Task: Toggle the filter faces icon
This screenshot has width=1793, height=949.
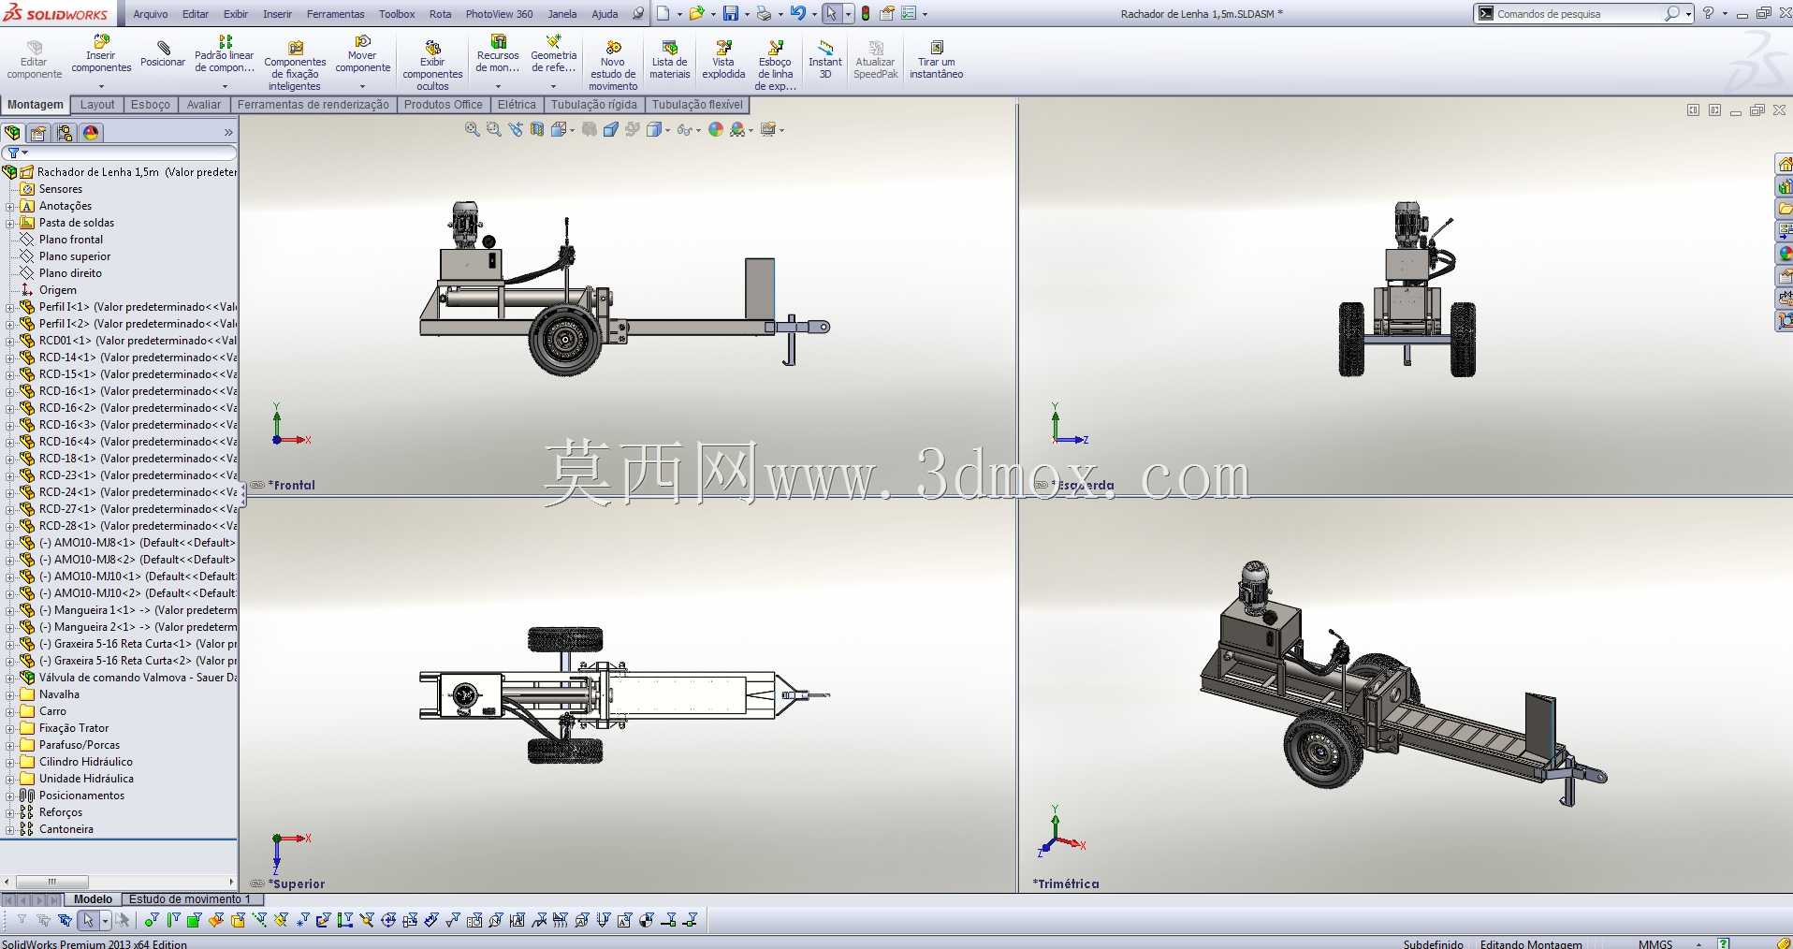Action: click(x=195, y=920)
